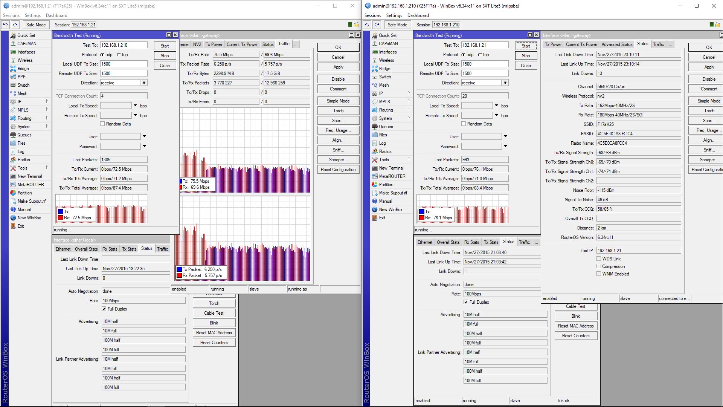Image resolution: width=723 pixels, height=407 pixels.
Task: Click Local UDP Tx Size field in right Bandwidth Test
Action: (x=485, y=64)
